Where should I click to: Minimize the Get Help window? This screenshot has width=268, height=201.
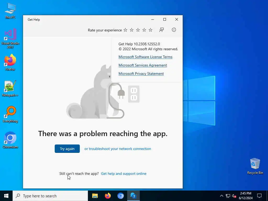pyautogui.click(x=153, y=19)
